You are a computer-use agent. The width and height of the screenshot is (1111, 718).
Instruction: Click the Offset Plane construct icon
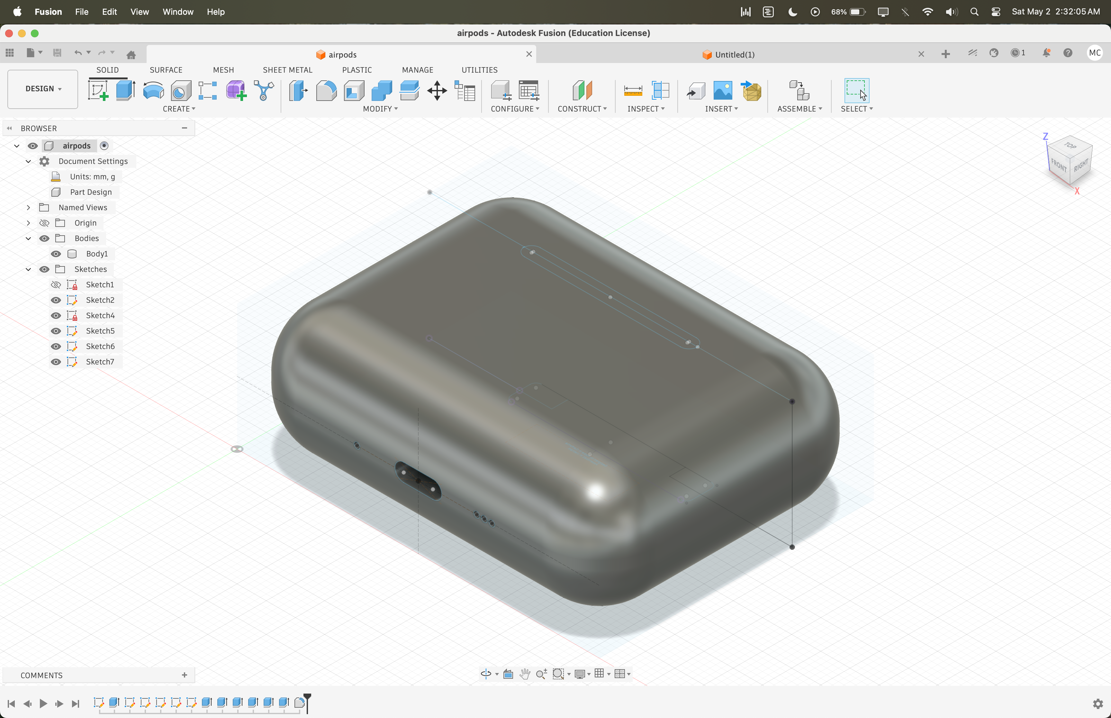coord(582,90)
